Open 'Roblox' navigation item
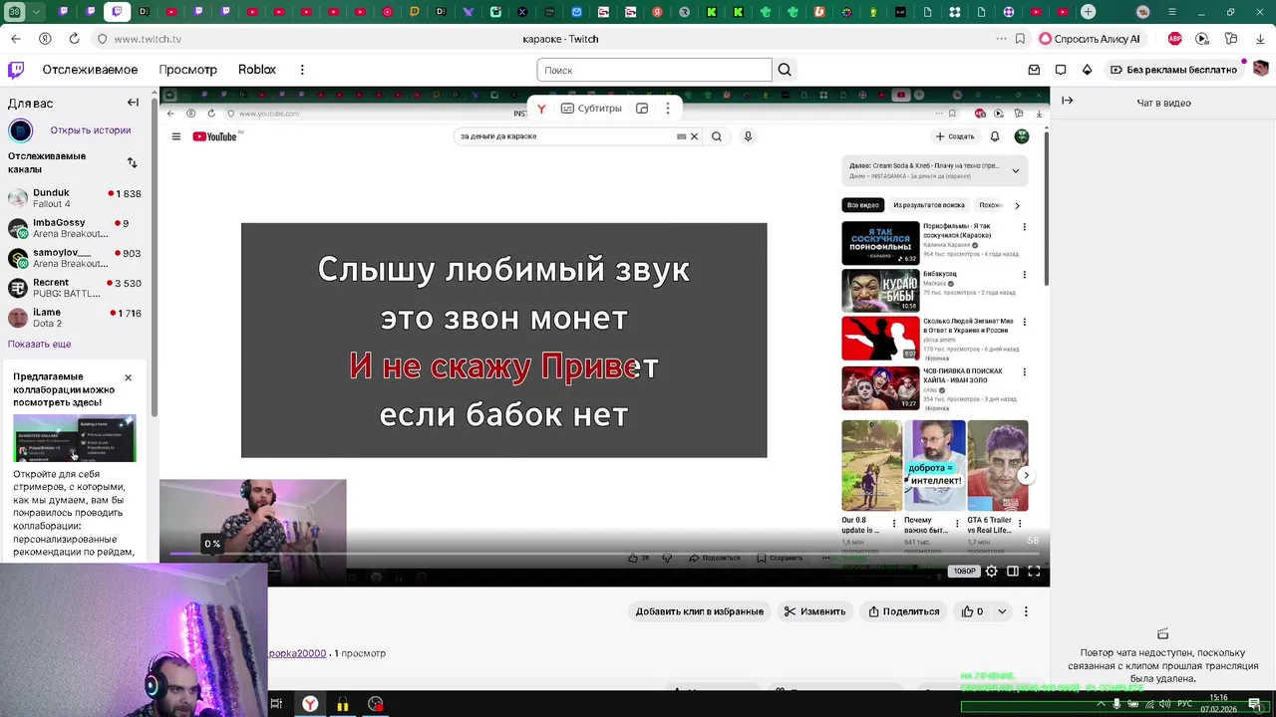Viewport: 1276px width, 717px height. [257, 70]
